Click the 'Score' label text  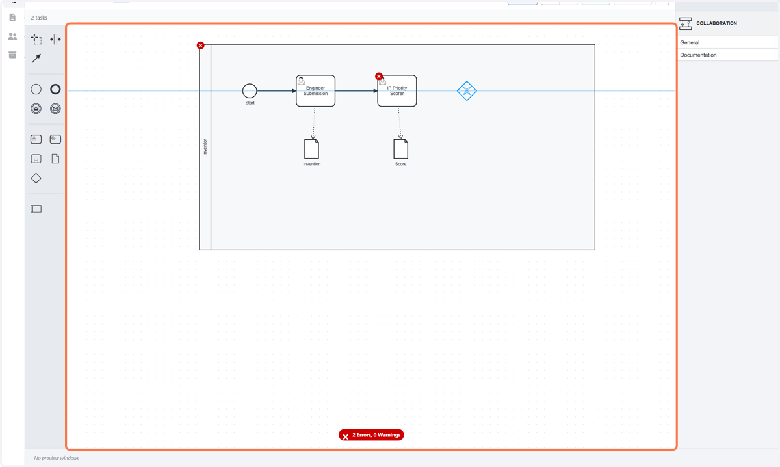click(401, 164)
